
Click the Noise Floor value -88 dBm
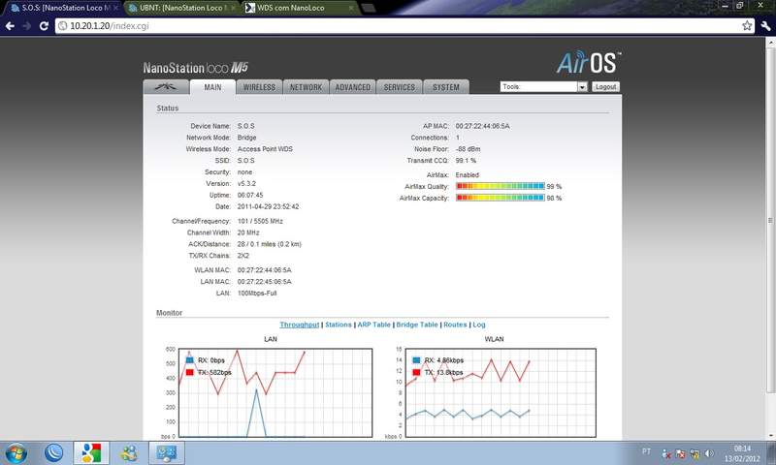[468, 149]
